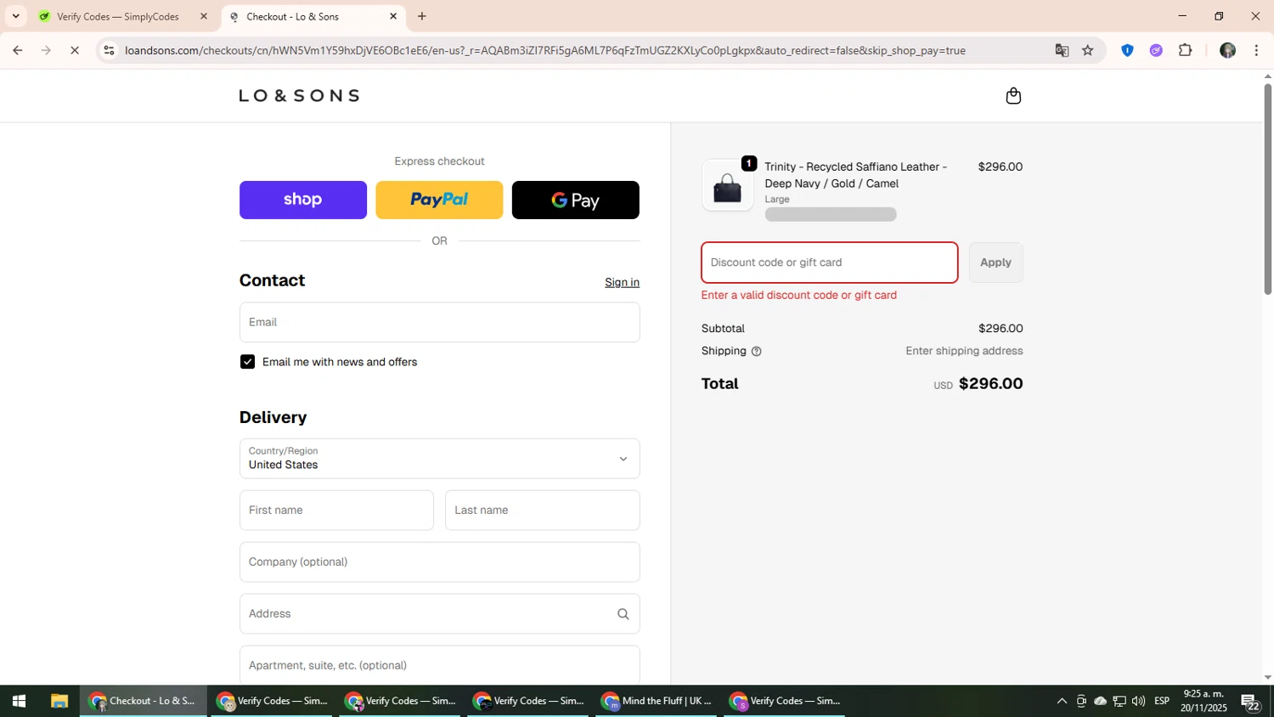Show hidden system tray icons
This screenshot has width=1274, height=717.
tap(1062, 701)
